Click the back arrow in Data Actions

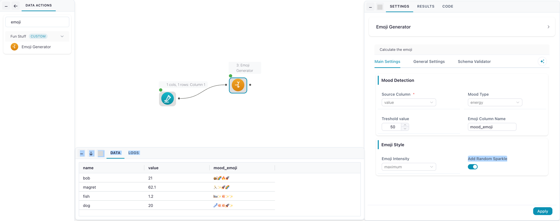pyautogui.click(x=16, y=6)
